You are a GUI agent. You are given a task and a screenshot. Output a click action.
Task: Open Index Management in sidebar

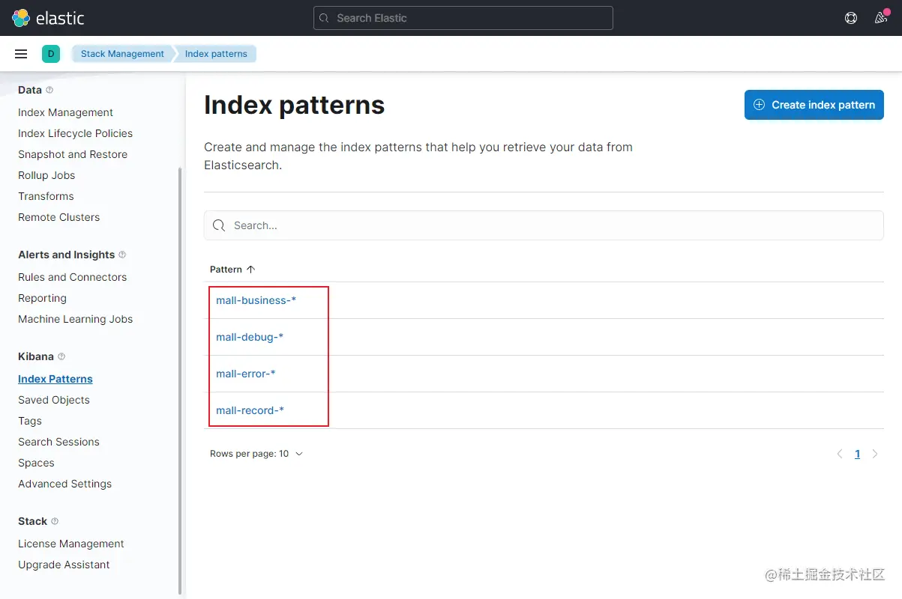pos(65,112)
